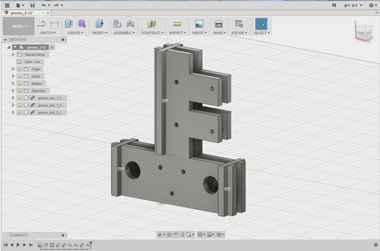
Task: Open the INSPECT menu
Action: [x=177, y=33]
